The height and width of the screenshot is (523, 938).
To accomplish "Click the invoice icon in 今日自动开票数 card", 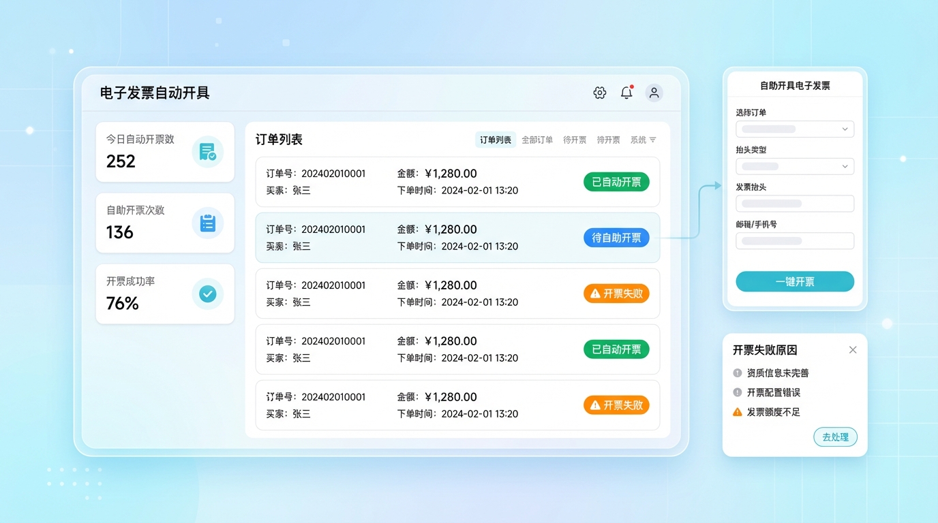I will pos(207,152).
